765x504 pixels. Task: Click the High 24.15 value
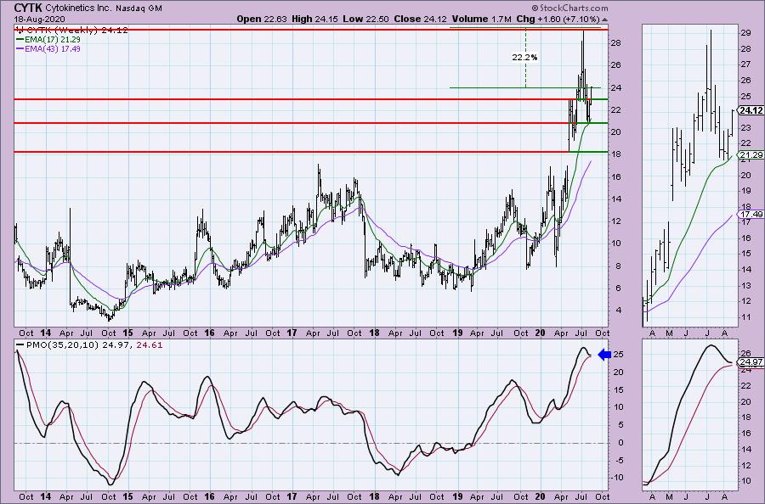315,19
